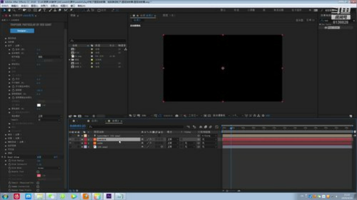Toggle stopwatch for Glow Intensity property
Screen dimensions: 357x200
[x=9, y=164]
